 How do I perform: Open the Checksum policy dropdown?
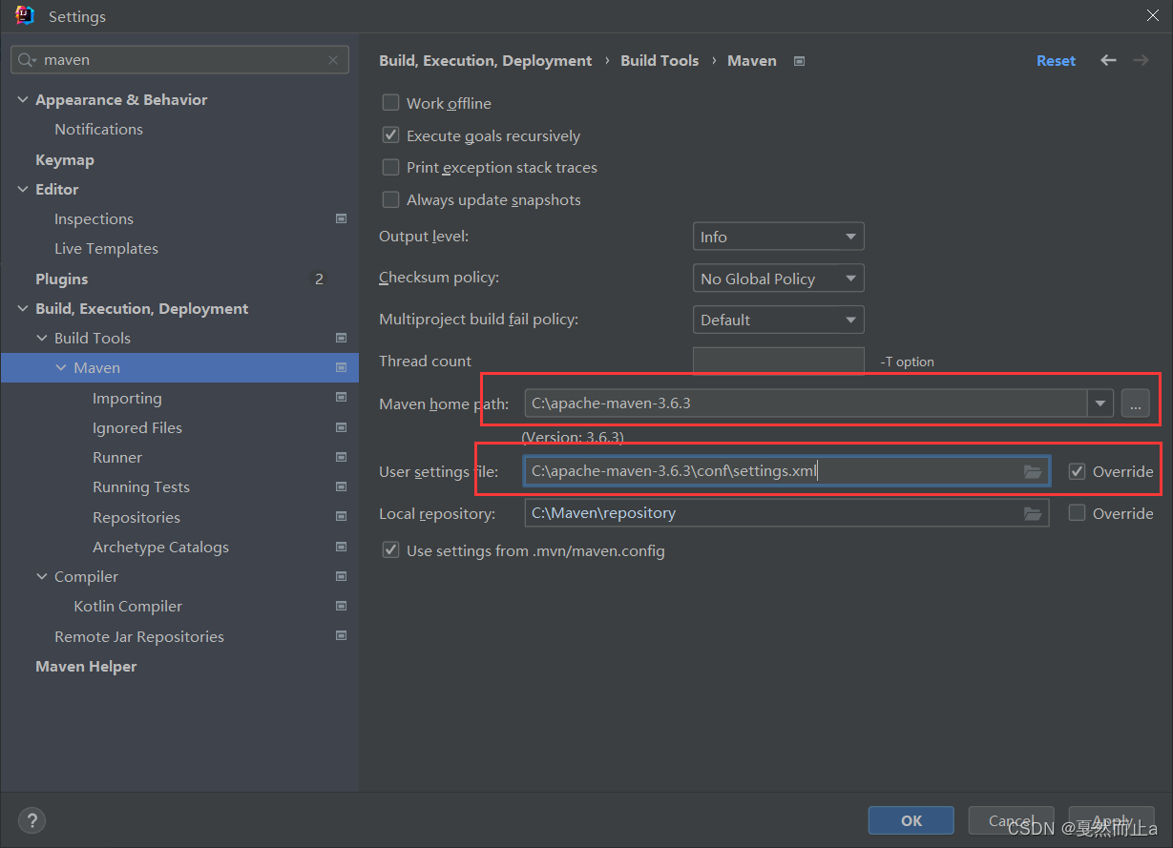[778, 279]
